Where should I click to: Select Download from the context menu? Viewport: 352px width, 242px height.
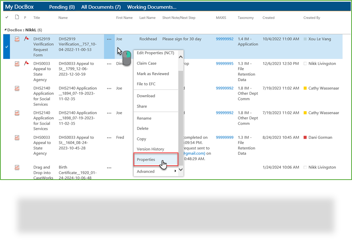coord(146,96)
